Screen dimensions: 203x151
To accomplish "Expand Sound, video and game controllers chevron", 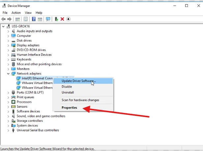I will coord(8,116).
